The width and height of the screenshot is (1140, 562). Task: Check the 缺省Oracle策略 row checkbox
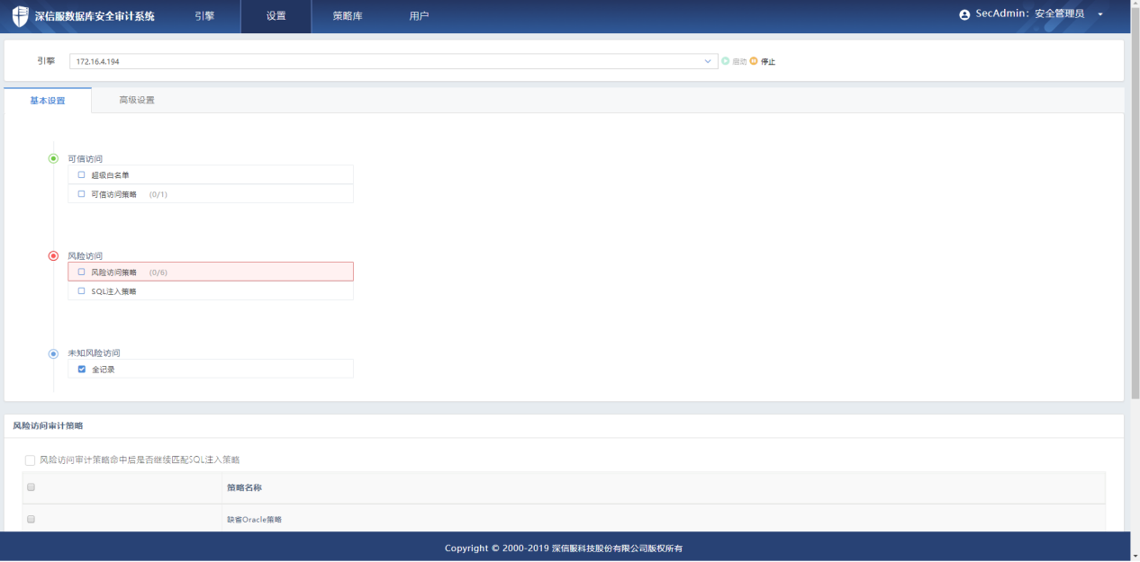point(31,519)
